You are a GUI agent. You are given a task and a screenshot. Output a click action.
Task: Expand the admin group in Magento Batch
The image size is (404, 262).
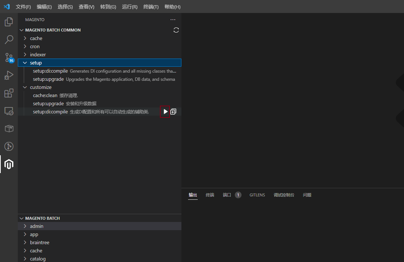[25, 226]
